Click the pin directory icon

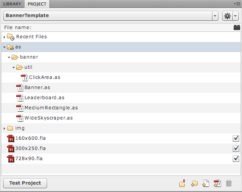(182, 183)
